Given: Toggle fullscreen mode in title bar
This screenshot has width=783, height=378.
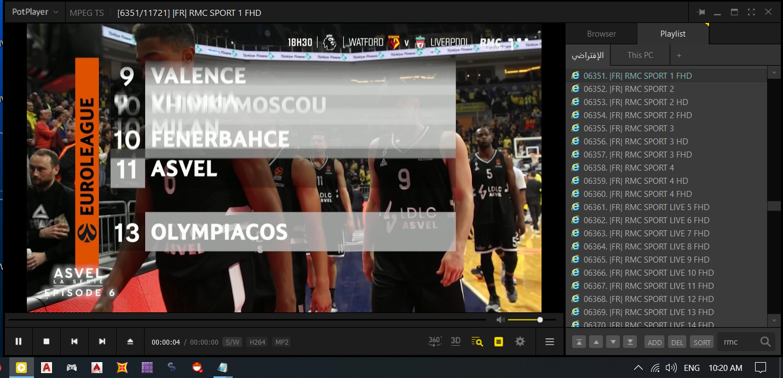Looking at the screenshot, I should pos(751,12).
